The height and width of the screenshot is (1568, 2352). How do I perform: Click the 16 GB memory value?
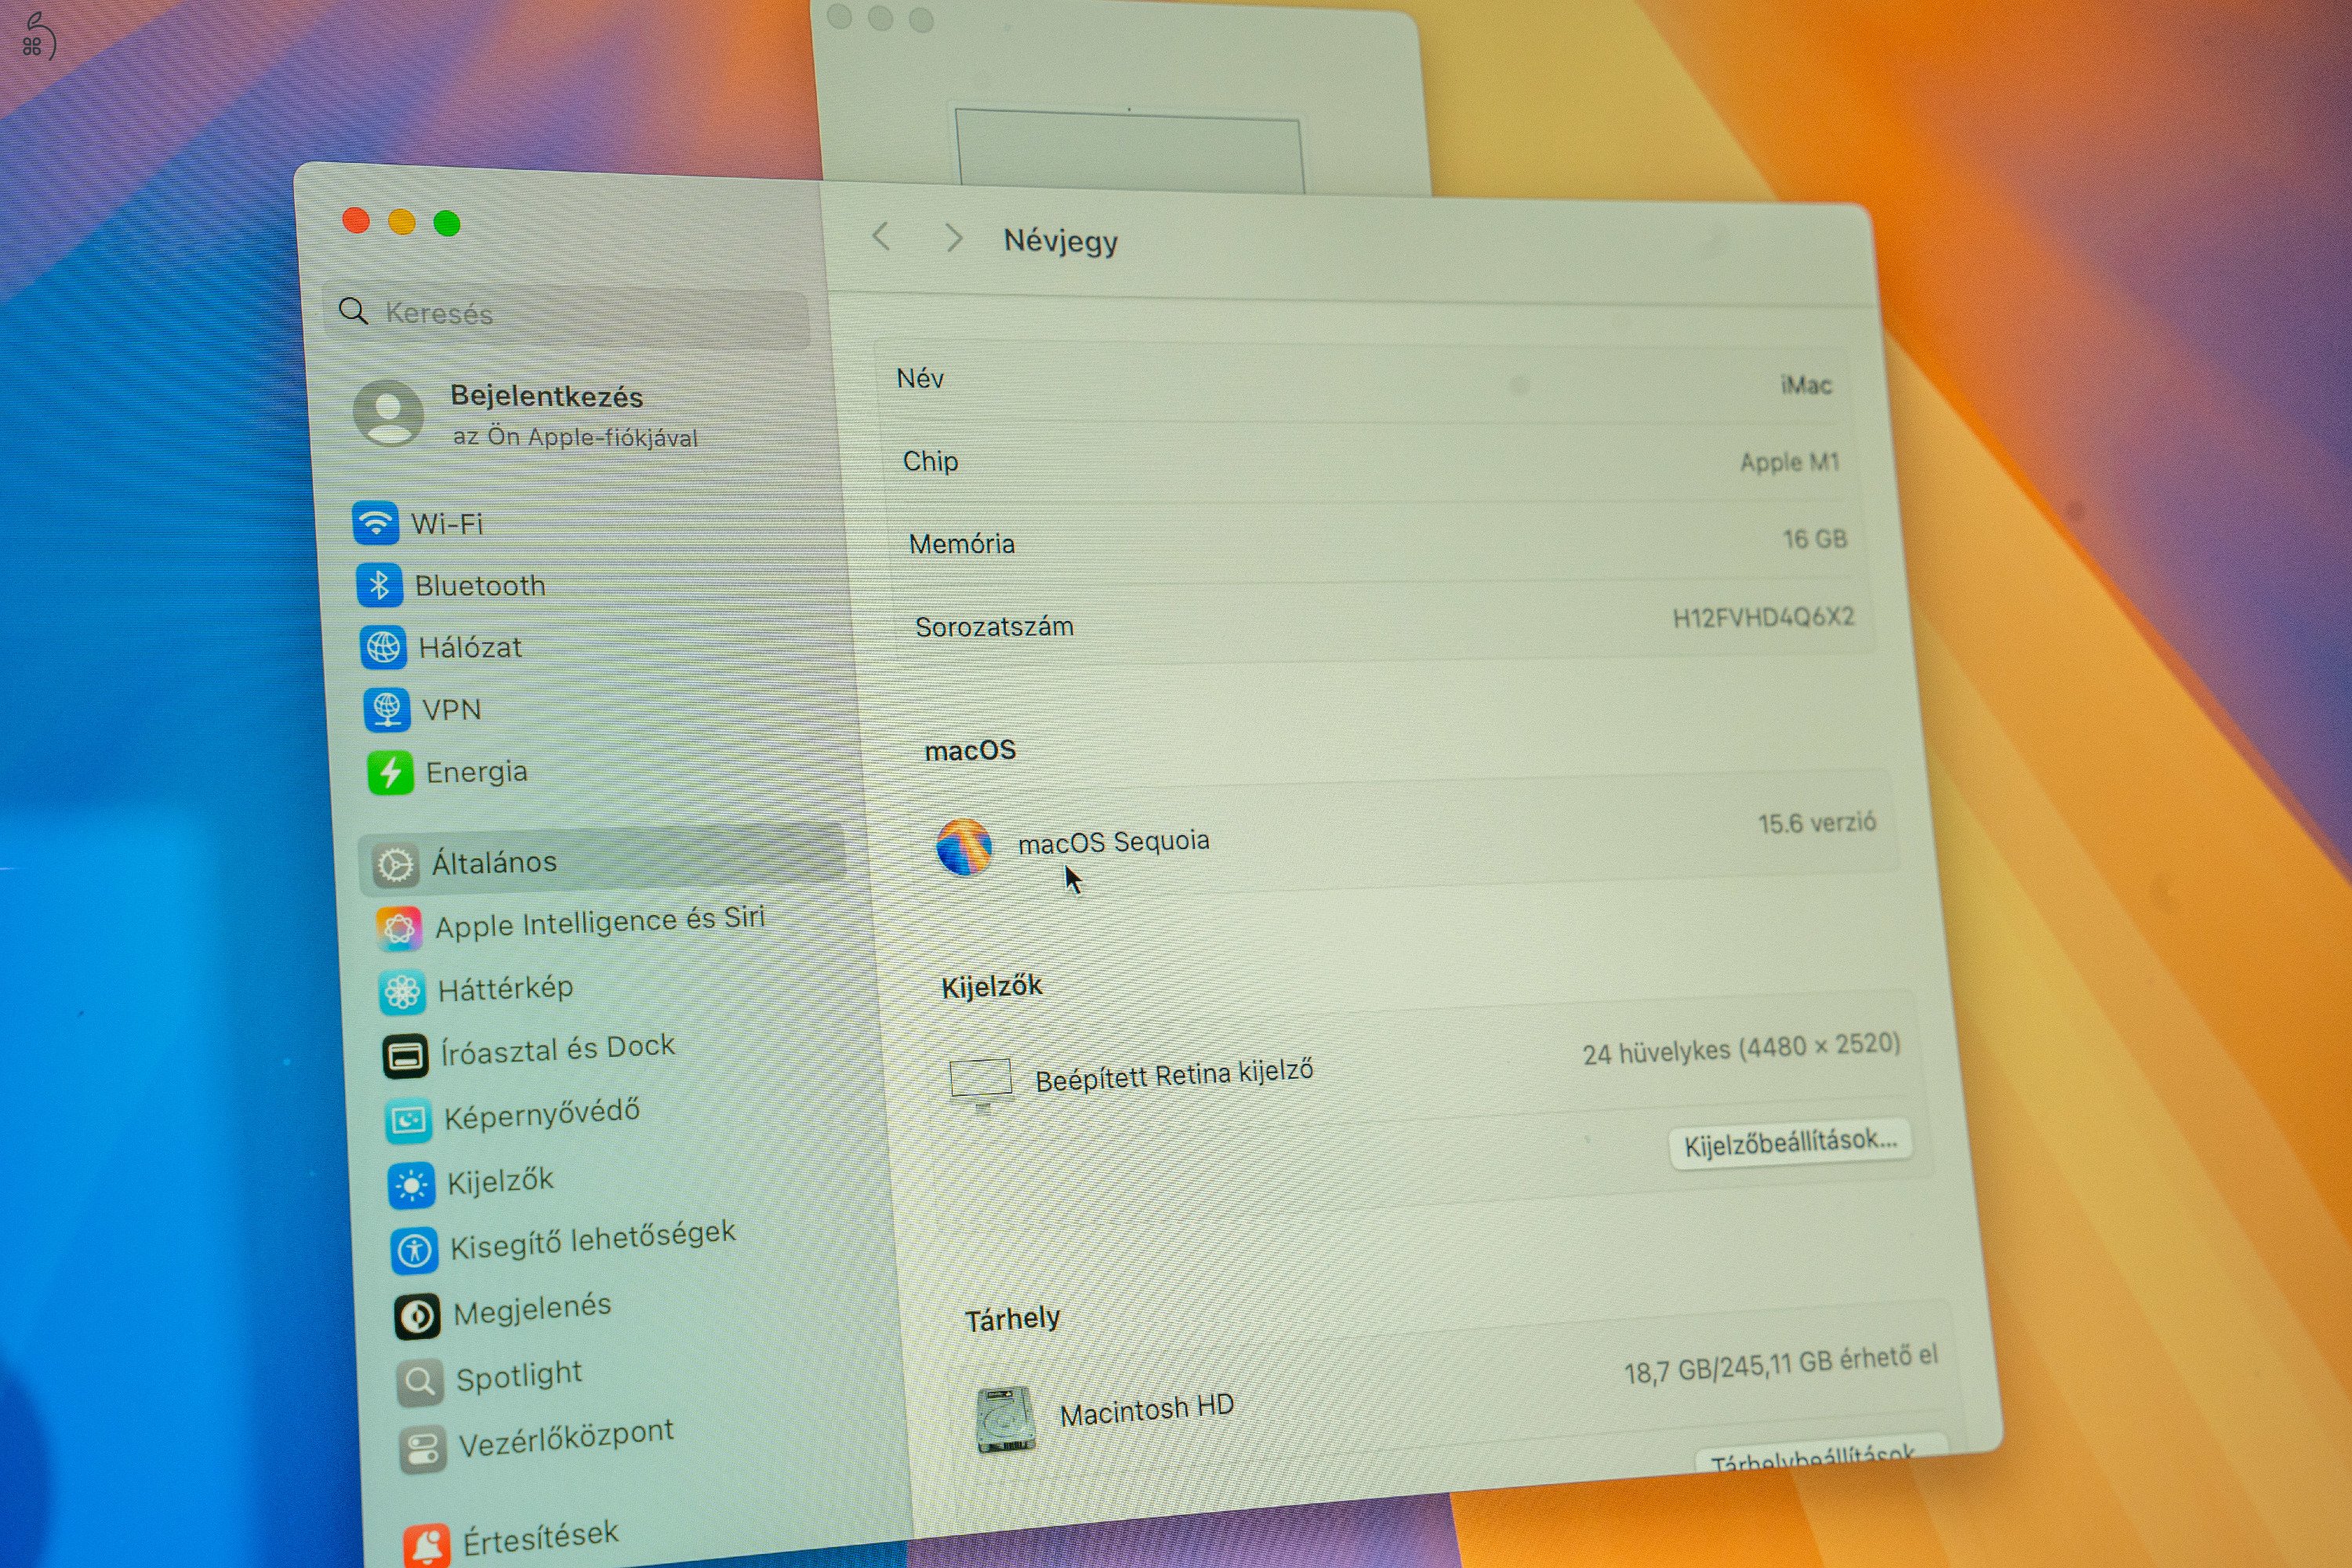click(x=1815, y=539)
